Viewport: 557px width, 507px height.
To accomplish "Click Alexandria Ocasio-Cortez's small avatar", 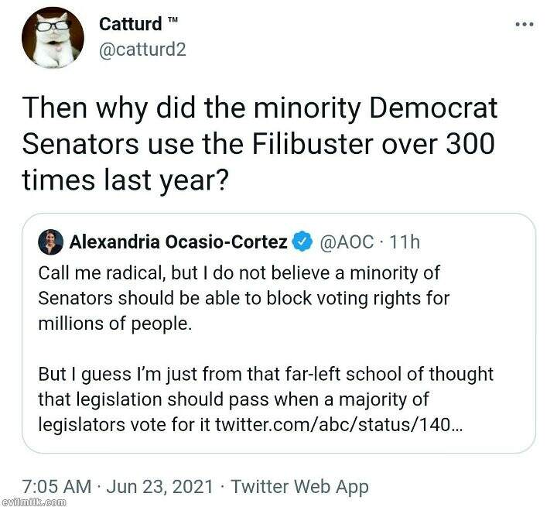I will pos(51,242).
